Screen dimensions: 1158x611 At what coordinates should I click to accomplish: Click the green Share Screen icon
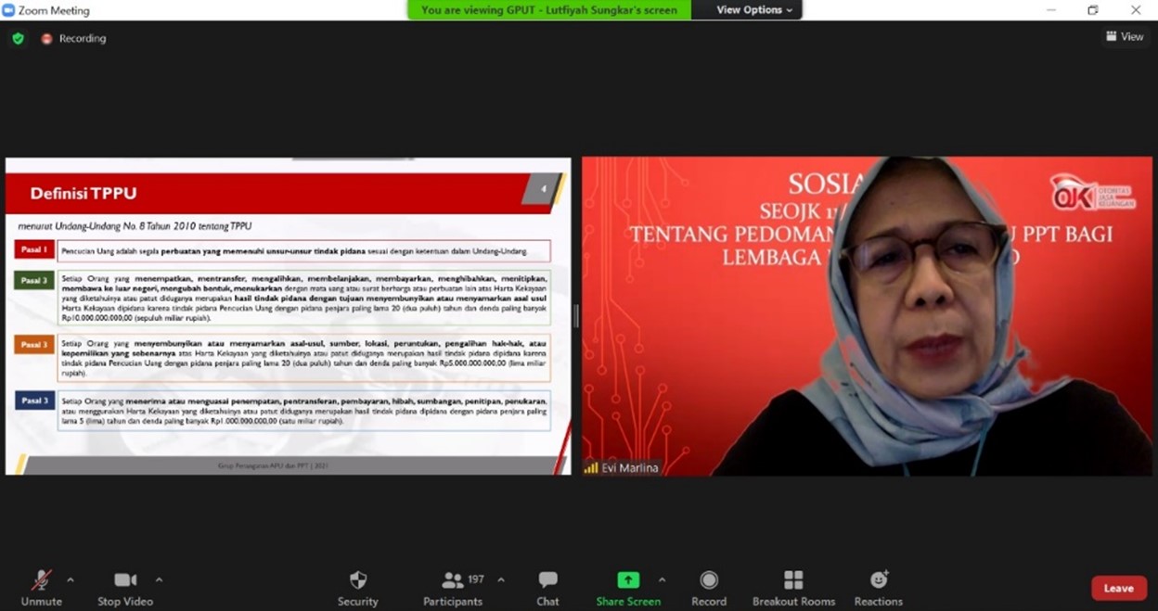point(628,580)
